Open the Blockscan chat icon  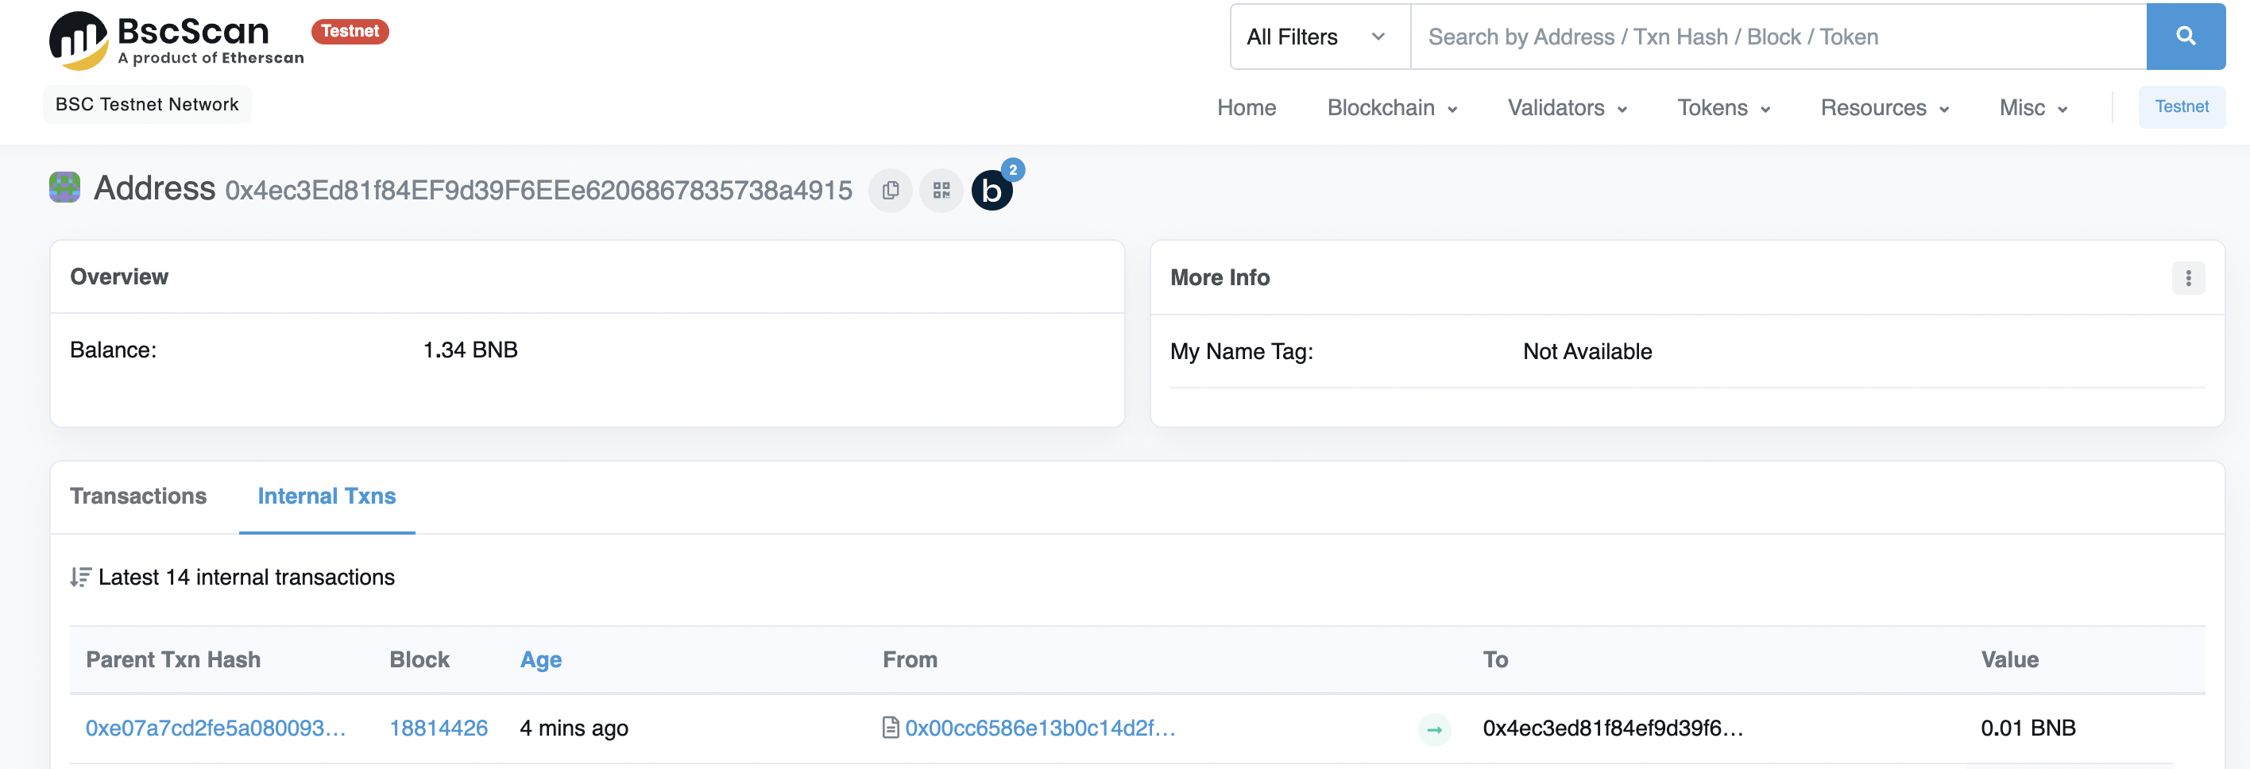tap(992, 191)
